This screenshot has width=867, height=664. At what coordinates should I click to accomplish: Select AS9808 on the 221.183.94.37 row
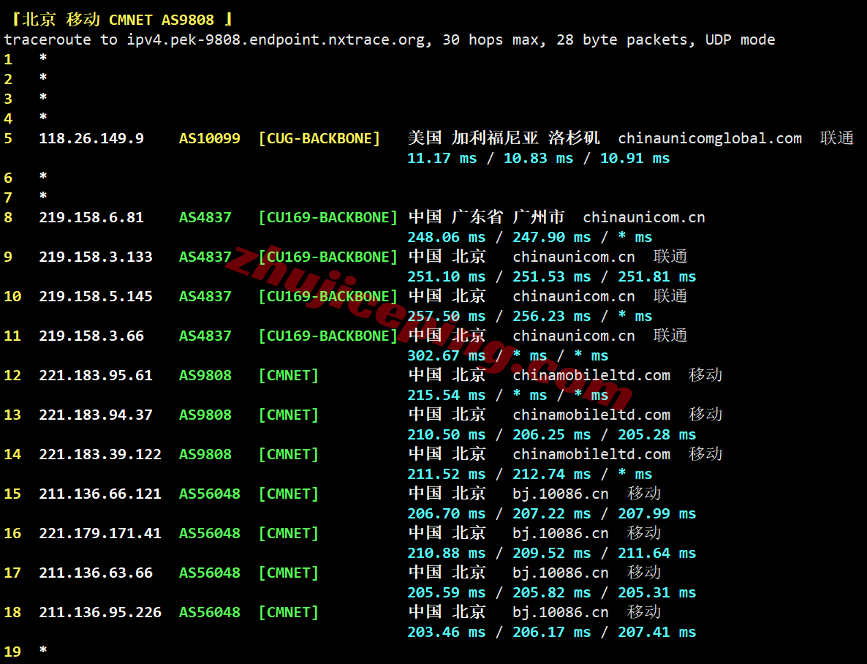click(x=205, y=415)
